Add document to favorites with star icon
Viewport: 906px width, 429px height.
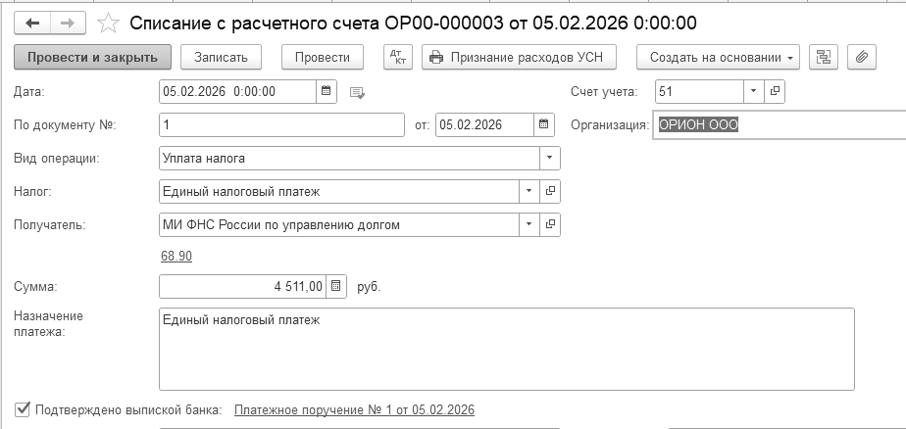point(108,24)
